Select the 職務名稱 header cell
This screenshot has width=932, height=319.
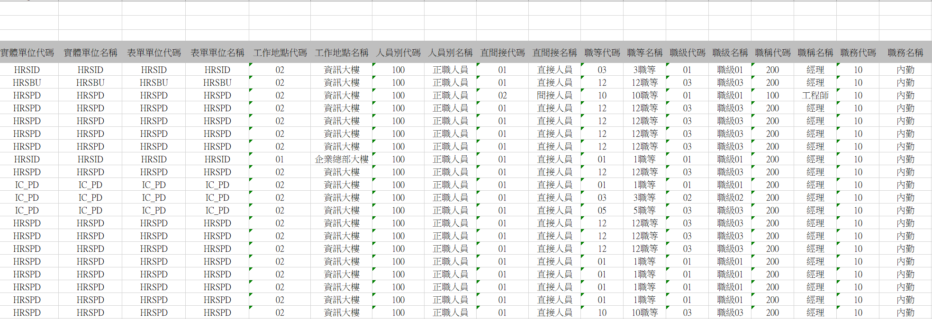click(x=905, y=53)
